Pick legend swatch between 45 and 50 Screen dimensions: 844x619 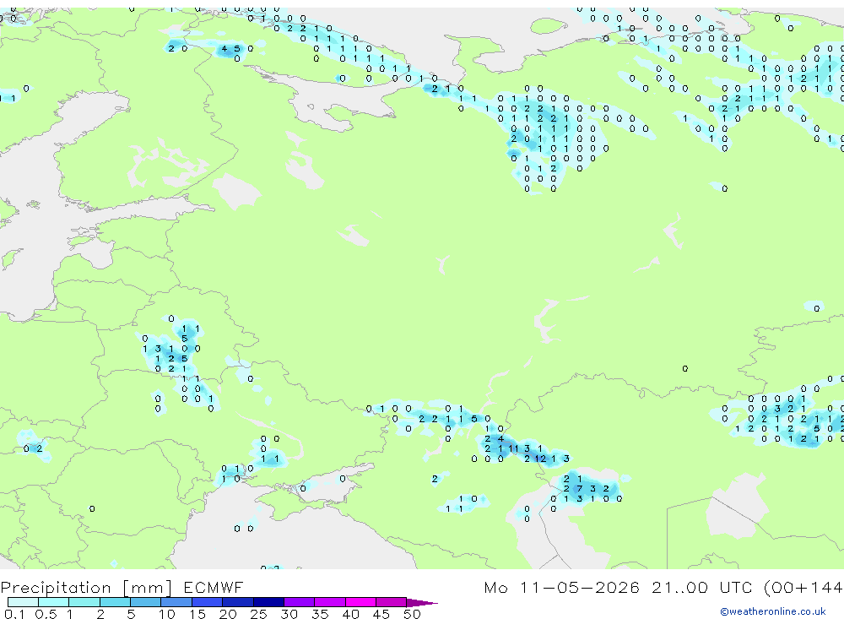pos(391,602)
